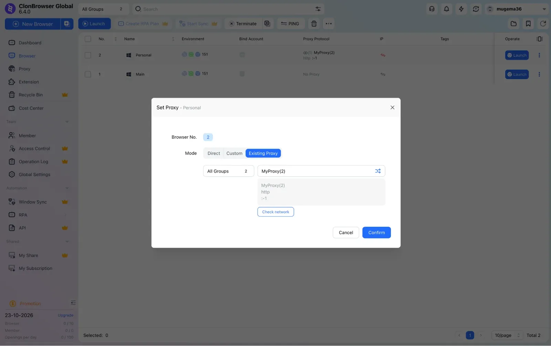Click the batch create icon beside New Browser
551x346 pixels.
point(67,24)
